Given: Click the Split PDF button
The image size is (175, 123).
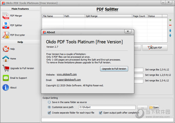Looking at the screenshot, I should coord(155,48).
